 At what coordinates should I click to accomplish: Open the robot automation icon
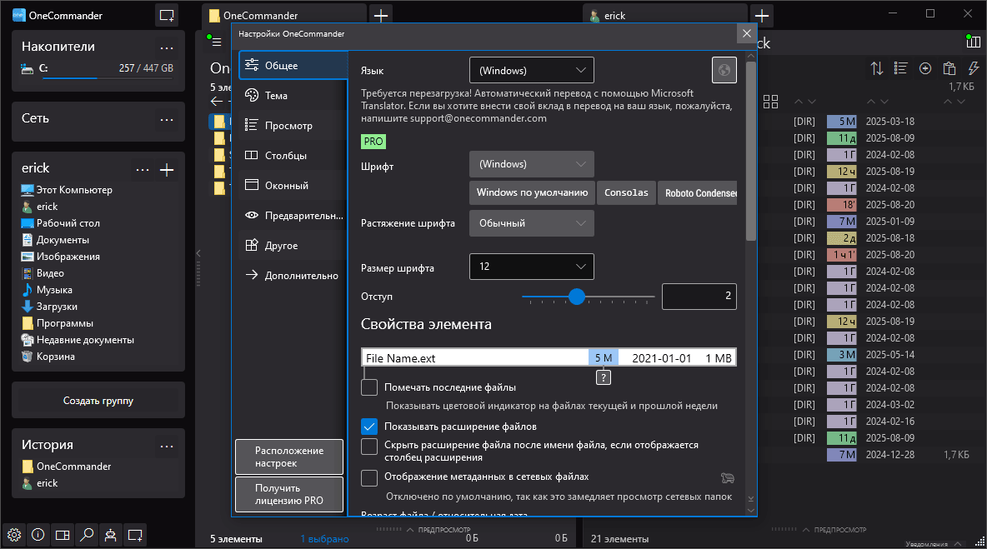pos(111,535)
